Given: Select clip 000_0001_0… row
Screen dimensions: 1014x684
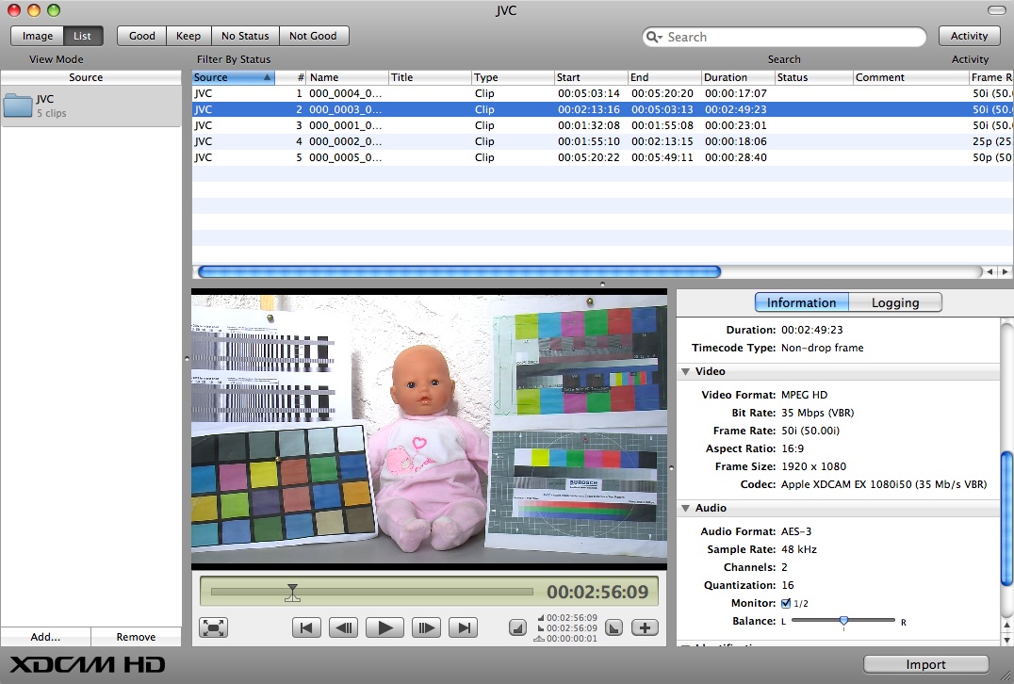Looking at the screenshot, I should tap(603, 125).
